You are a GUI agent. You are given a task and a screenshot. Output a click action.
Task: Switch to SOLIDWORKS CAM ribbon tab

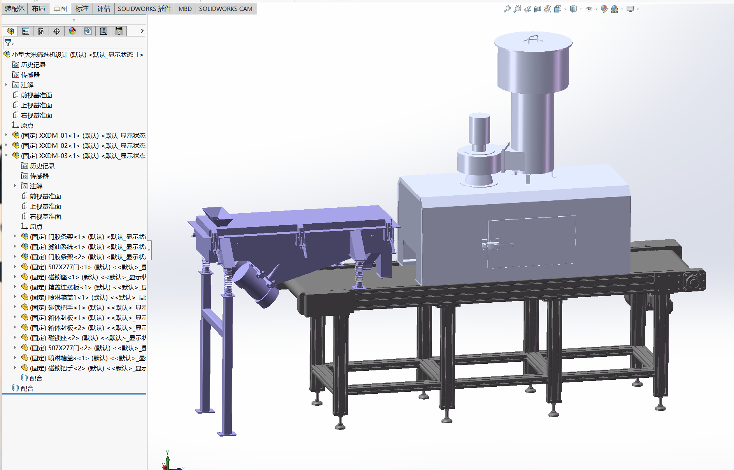(x=226, y=9)
